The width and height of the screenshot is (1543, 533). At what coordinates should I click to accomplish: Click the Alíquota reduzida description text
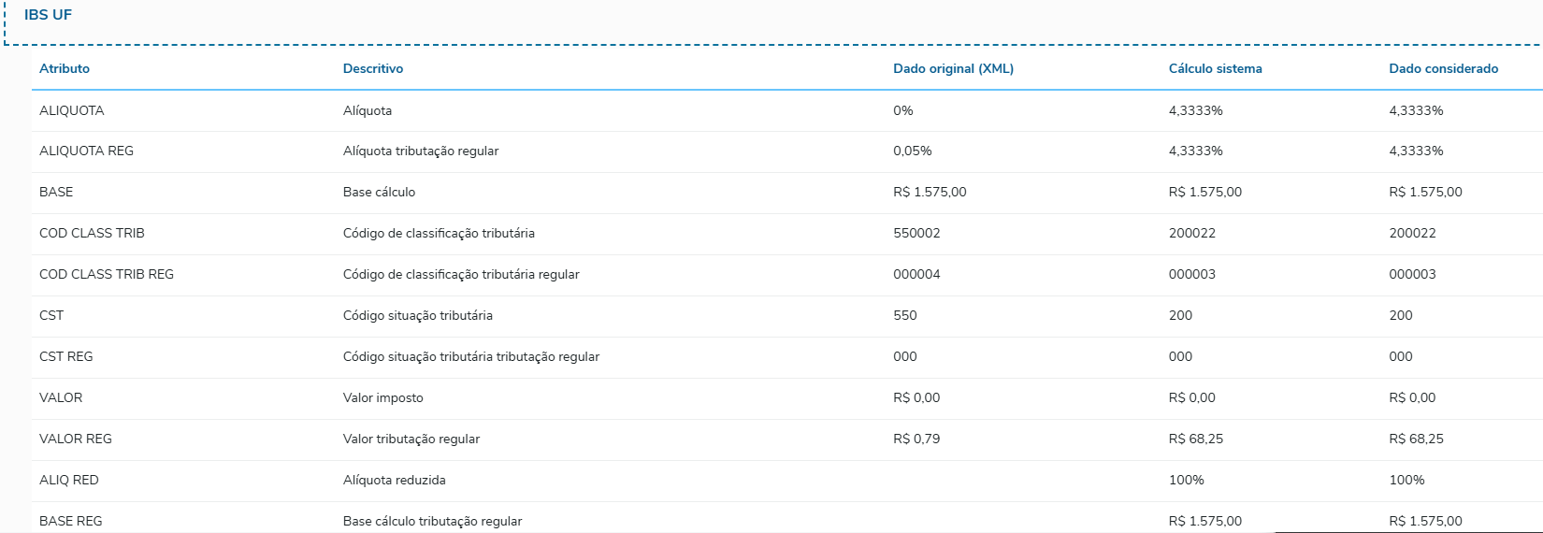coord(394,480)
